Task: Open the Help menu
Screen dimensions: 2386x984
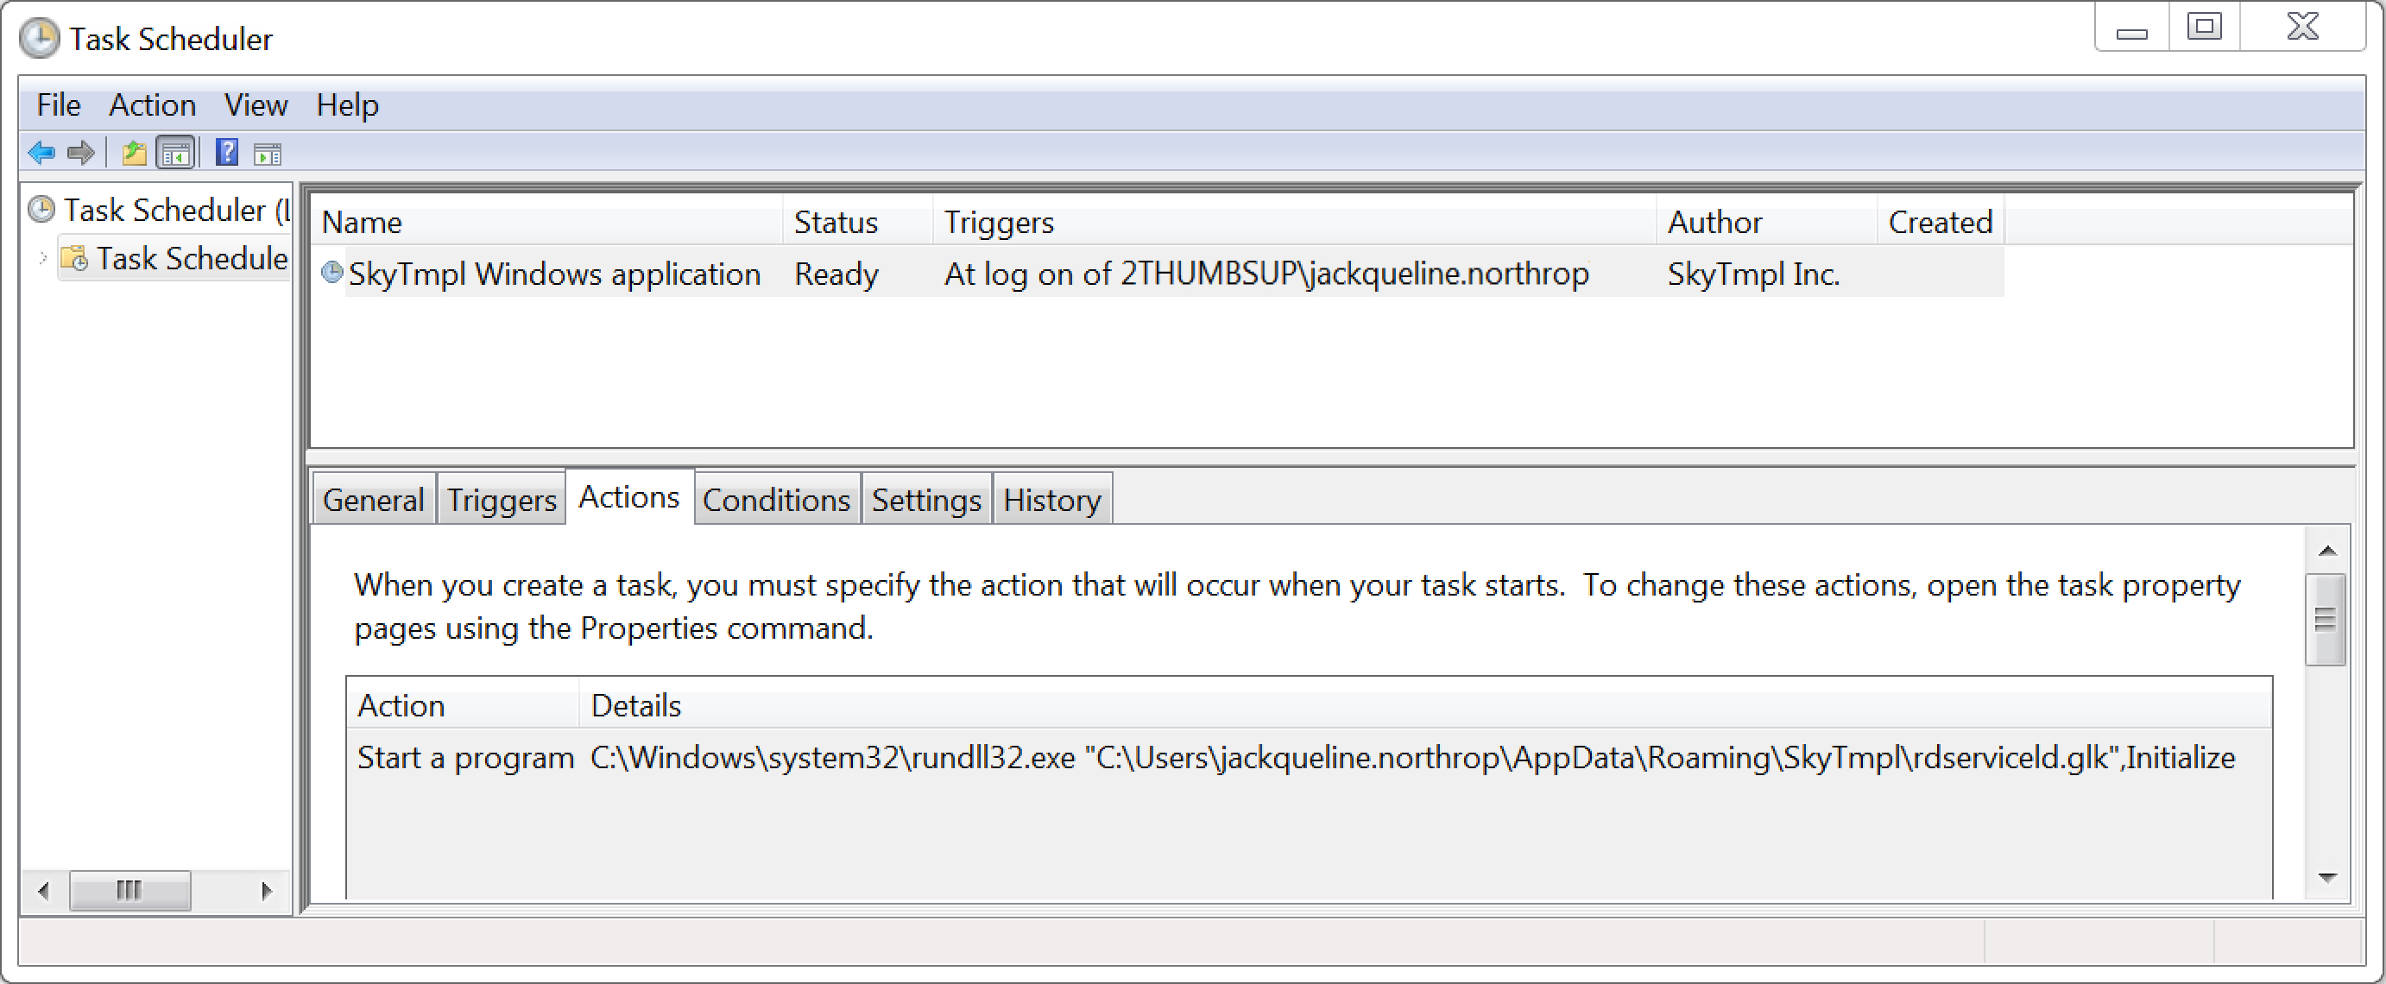Action: 347,104
